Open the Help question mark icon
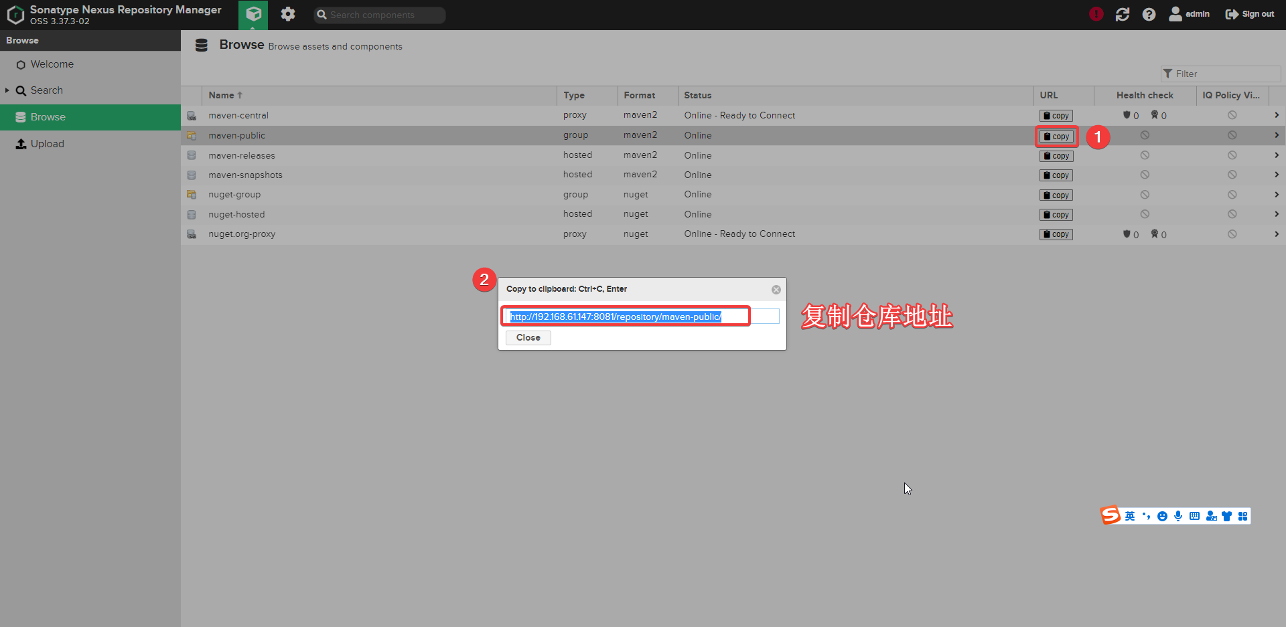The image size is (1286, 627). coord(1149,14)
